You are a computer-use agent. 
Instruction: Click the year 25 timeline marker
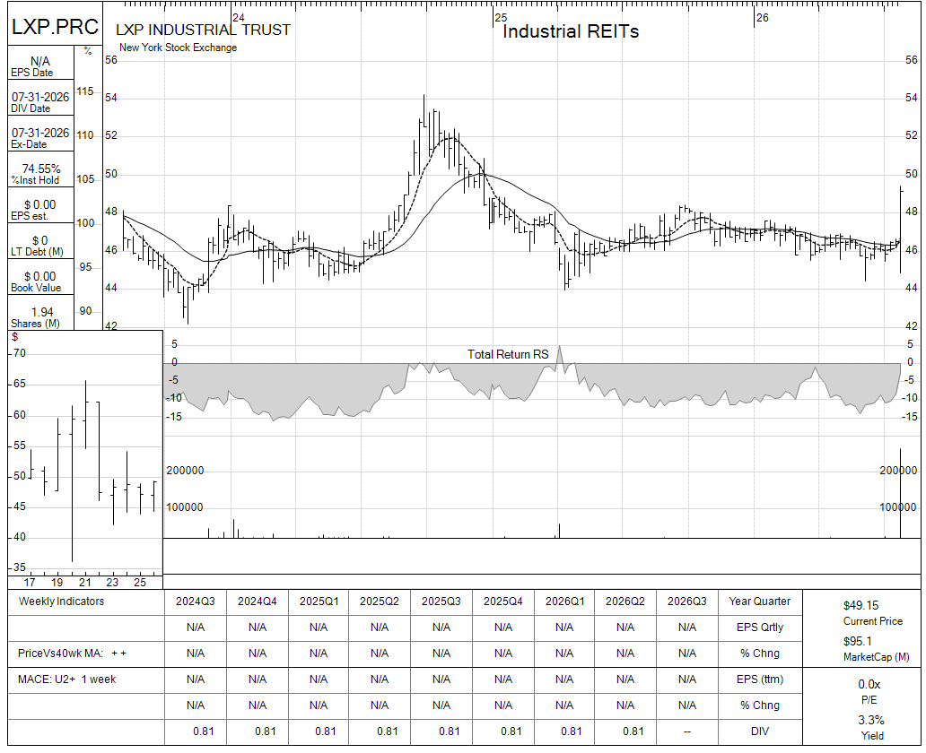pos(501,18)
